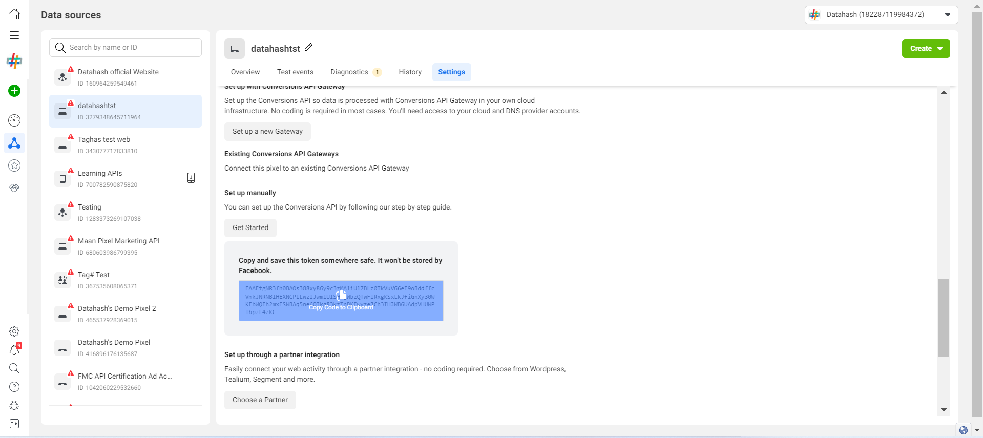
Task: Select the Learning APIs data source
Action: coord(126,179)
